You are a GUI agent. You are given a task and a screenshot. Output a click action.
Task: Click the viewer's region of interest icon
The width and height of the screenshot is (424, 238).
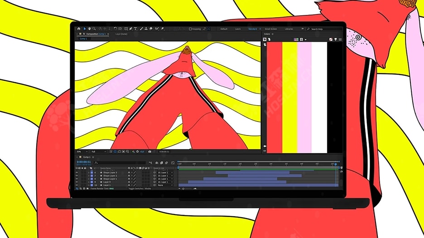(x=123, y=152)
